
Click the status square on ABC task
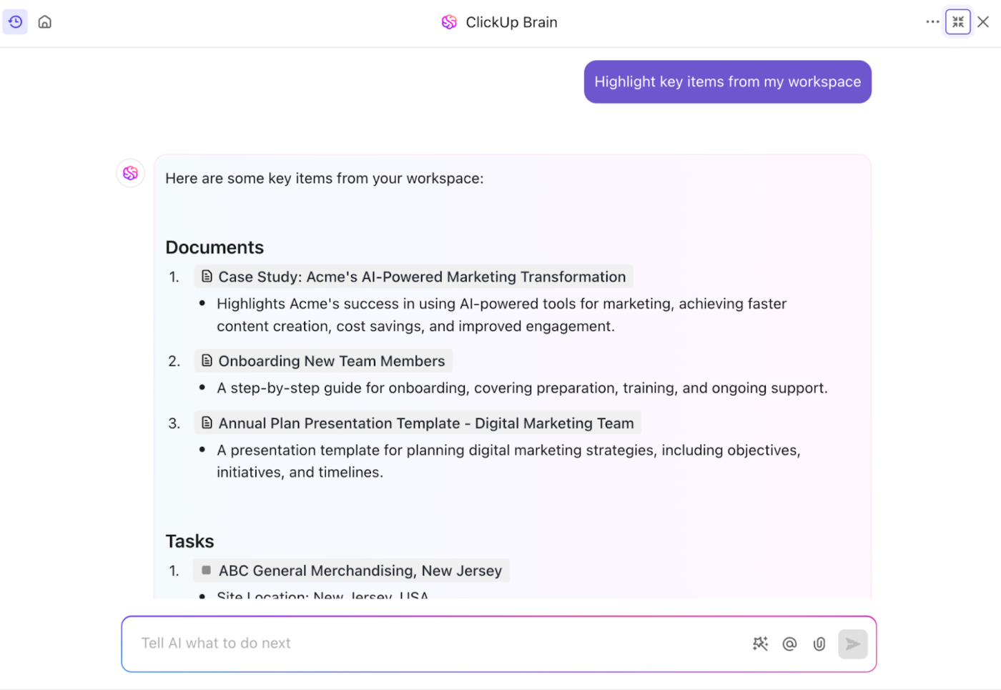pyautogui.click(x=207, y=570)
